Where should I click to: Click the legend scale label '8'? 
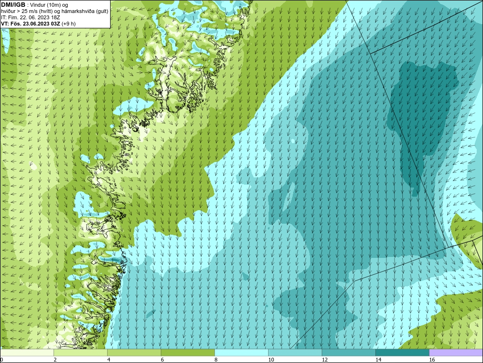(216, 360)
